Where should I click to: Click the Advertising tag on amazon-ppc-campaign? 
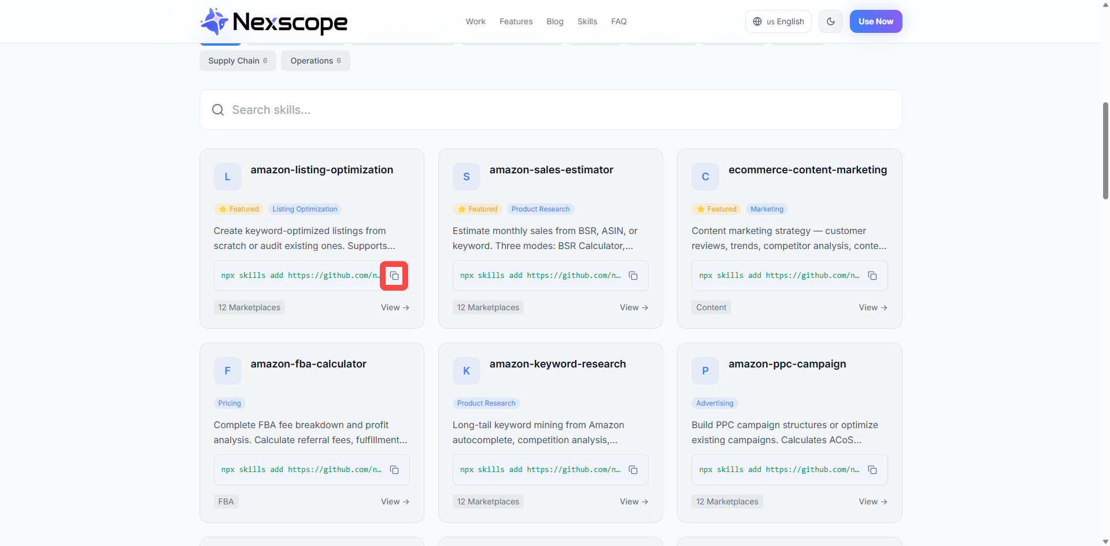click(x=715, y=403)
